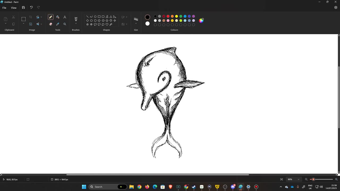Select the Colour picker eyedropper tool
Viewport: 340px width, 191px height.
[x=58, y=24]
